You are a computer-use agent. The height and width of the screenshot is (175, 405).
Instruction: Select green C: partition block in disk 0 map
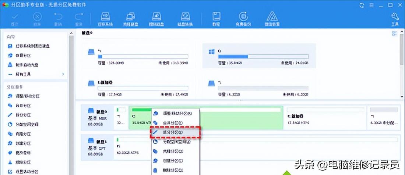(206, 118)
